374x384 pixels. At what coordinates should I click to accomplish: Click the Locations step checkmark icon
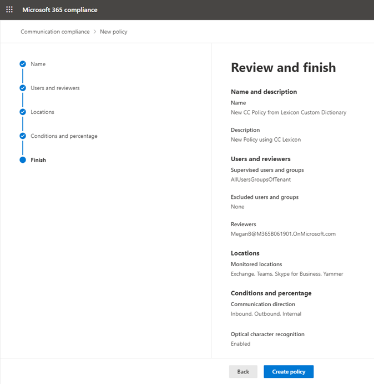tap(23, 112)
